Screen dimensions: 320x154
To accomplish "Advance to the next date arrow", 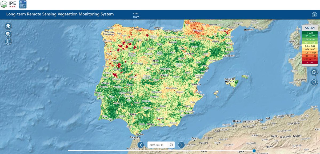I will click(x=181, y=145).
